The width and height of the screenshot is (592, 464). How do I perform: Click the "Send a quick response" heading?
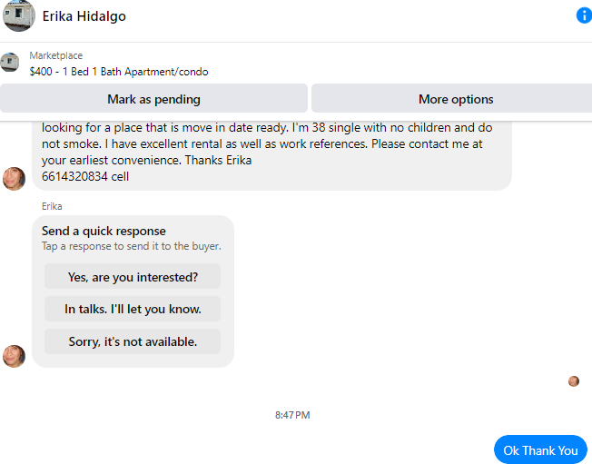pos(104,232)
